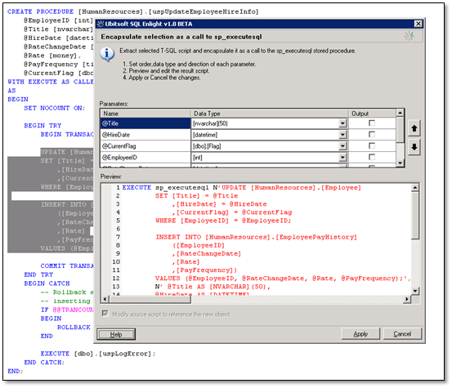Screen dimensions: 452x388
Task: Click the Help button
Action: click(116, 334)
